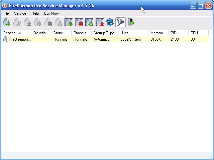Click the Service column sort arrow

[x=20, y=33]
